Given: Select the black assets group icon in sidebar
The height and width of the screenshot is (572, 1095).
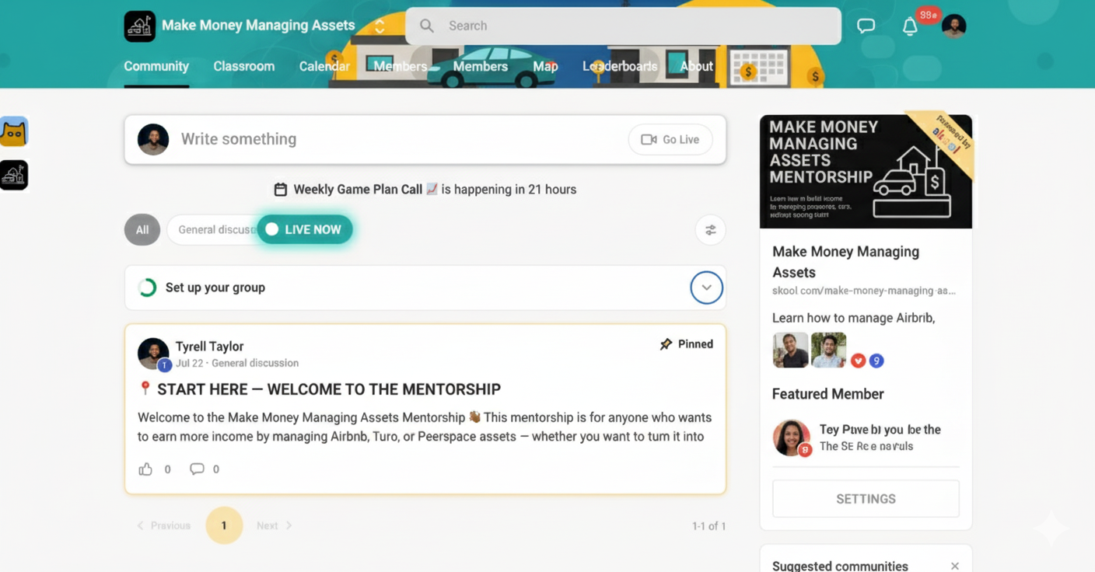Looking at the screenshot, I should click(14, 176).
